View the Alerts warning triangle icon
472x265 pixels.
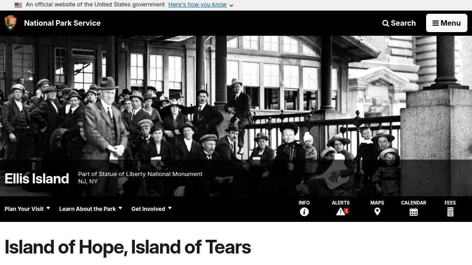click(x=340, y=212)
